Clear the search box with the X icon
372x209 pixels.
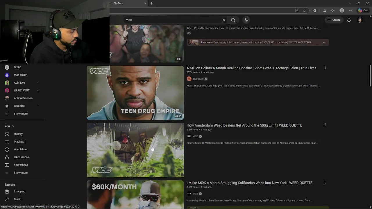[x=224, y=20]
